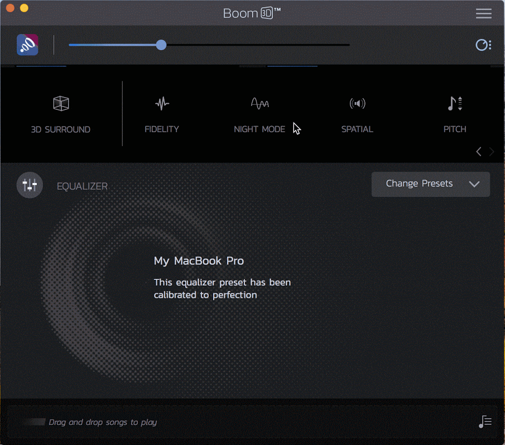This screenshot has width=505, height=445.
Task: Click "This equalizer preset has been calibrated" text
Action: (222, 289)
